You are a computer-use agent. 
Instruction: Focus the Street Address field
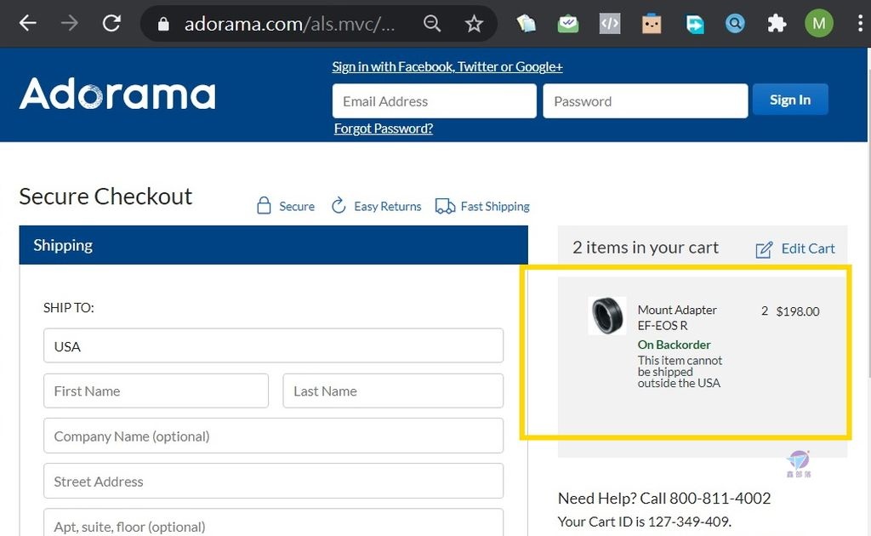coord(273,481)
